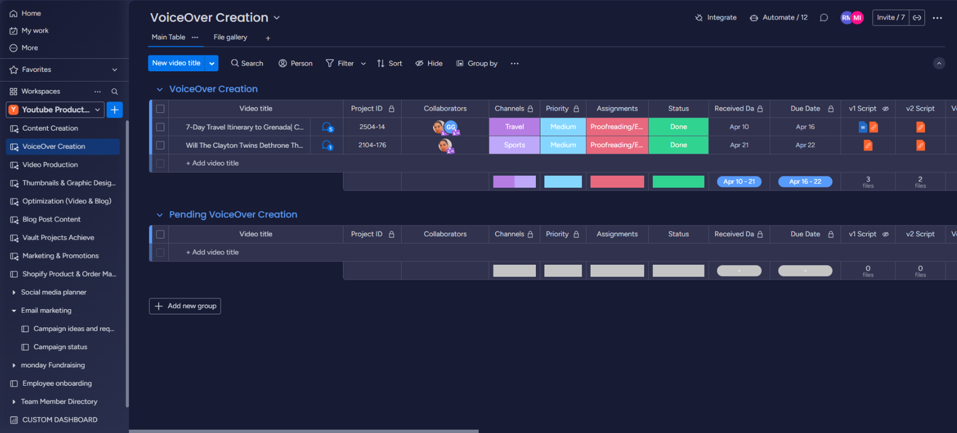This screenshot has width=957, height=433.
Task: Open the board discussion chat bubble icon
Action: click(824, 18)
